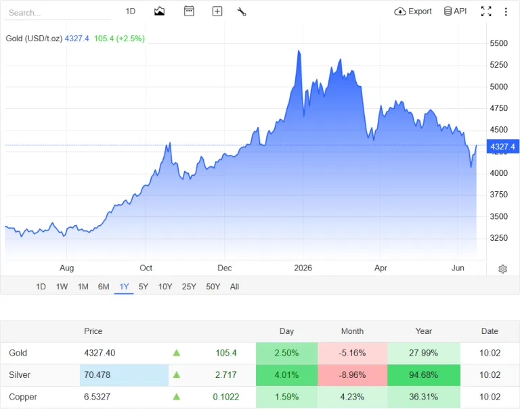Screen dimensions: 520x409
Task: Click the 5500 y-axis label
Action: (x=499, y=43)
